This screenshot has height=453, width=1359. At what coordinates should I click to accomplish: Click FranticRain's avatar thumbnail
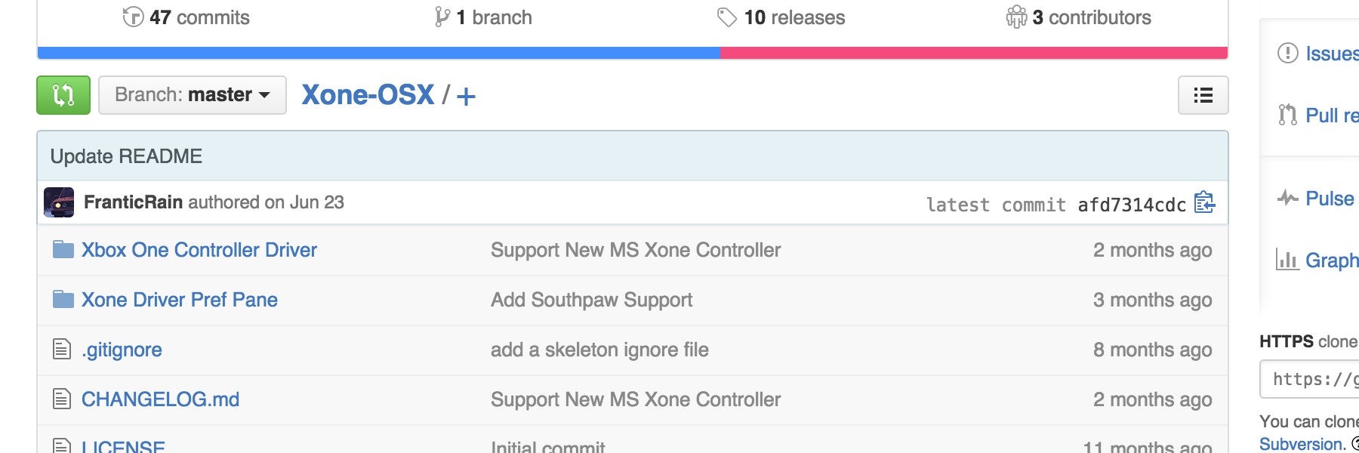(x=59, y=202)
